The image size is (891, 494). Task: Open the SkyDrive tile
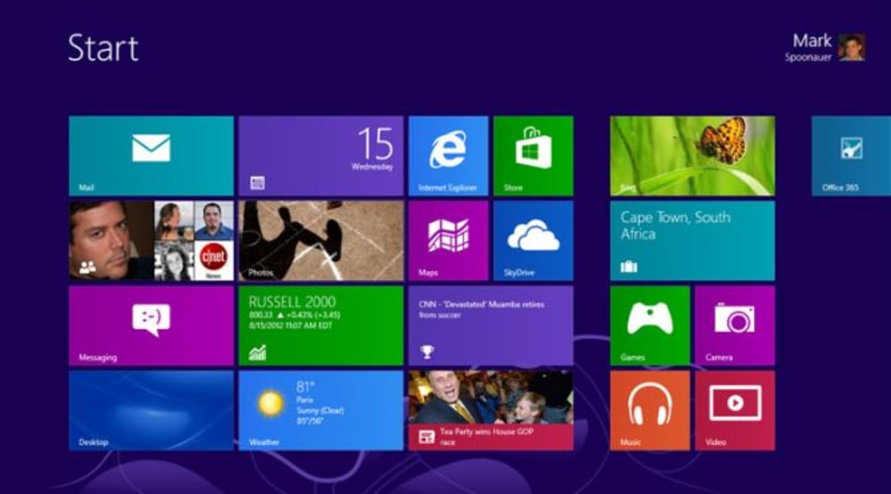533,240
